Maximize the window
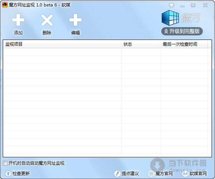This screenshot has height=179, width=215. point(193,5)
